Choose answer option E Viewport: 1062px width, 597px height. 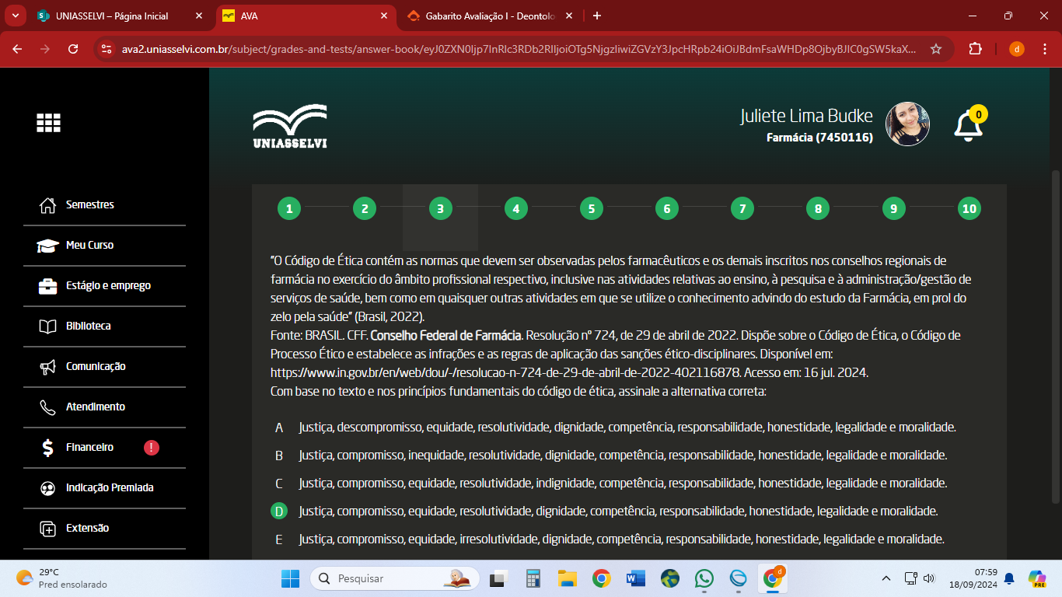[x=279, y=539]
